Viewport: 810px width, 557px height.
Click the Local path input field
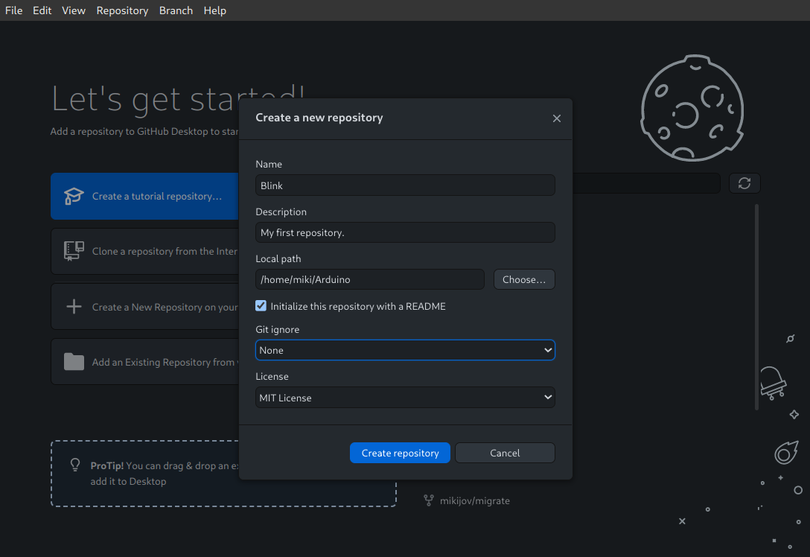pyautogui.click(x=370, y=279)
